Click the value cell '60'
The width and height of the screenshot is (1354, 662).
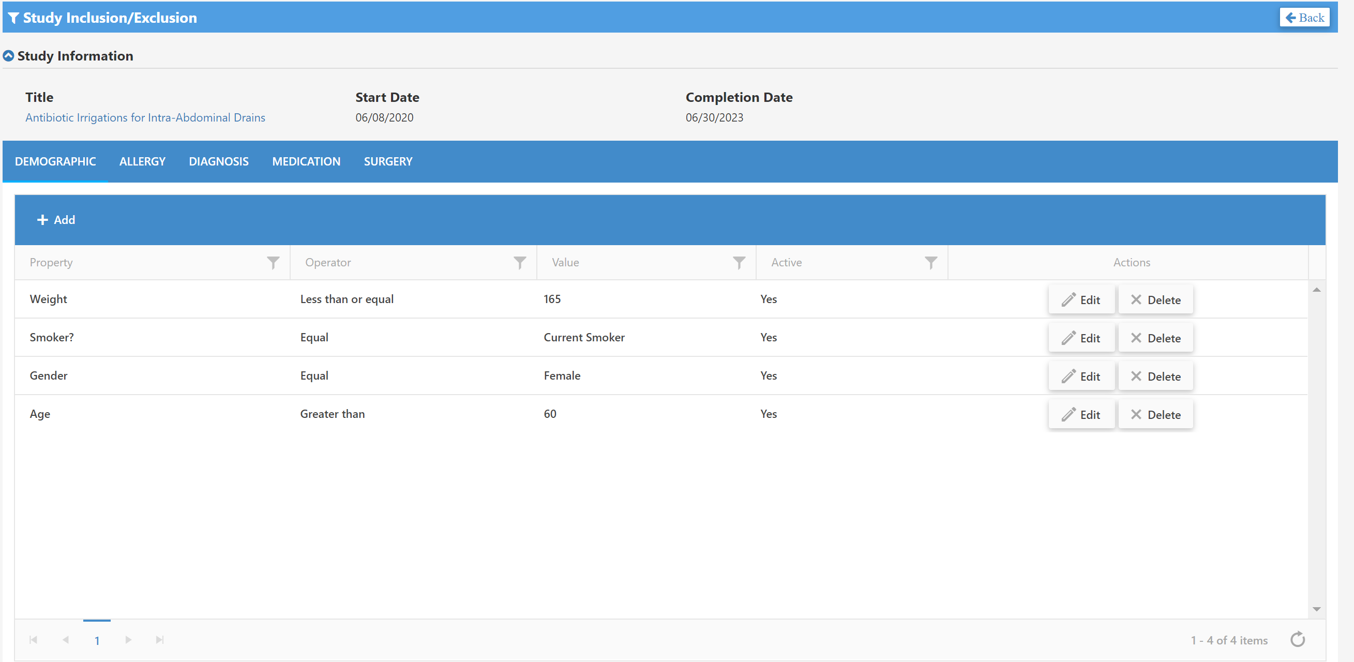pyautogui.click(x=646, y=414)
